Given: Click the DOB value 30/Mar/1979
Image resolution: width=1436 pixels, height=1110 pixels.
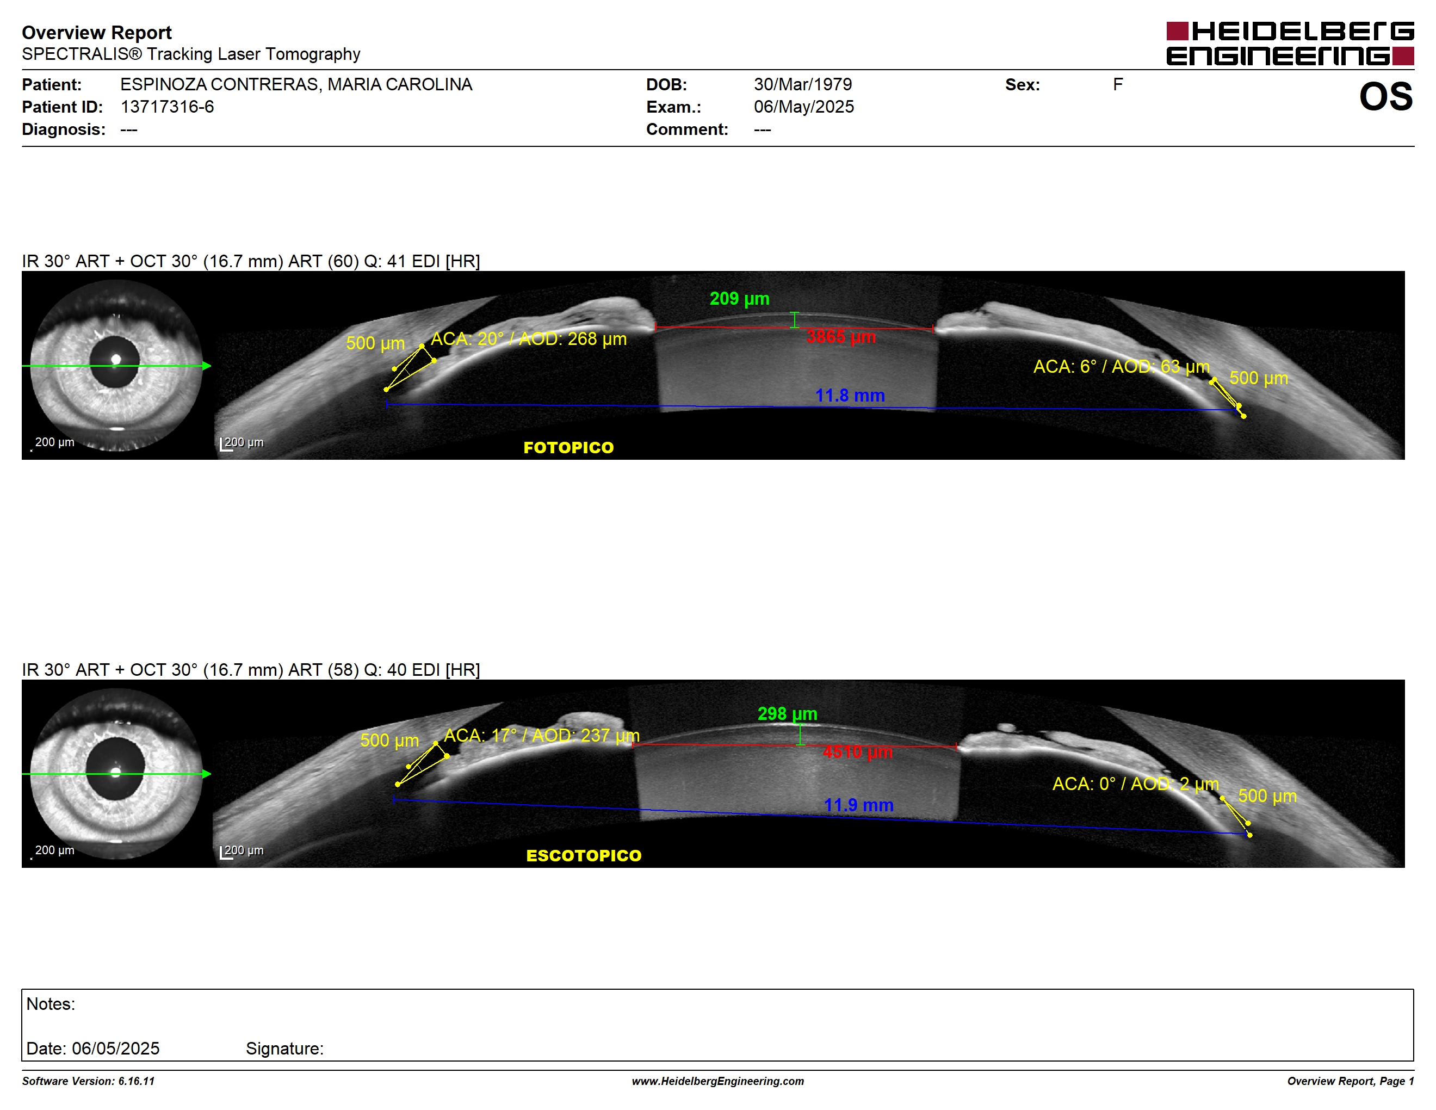Looking at the screenshot, I should 803,84.
